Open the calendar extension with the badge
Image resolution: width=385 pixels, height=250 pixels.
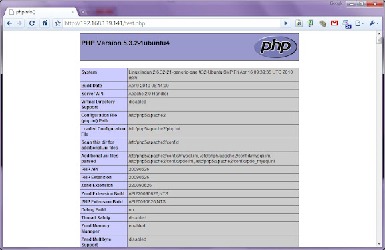[x=347, y=24]
